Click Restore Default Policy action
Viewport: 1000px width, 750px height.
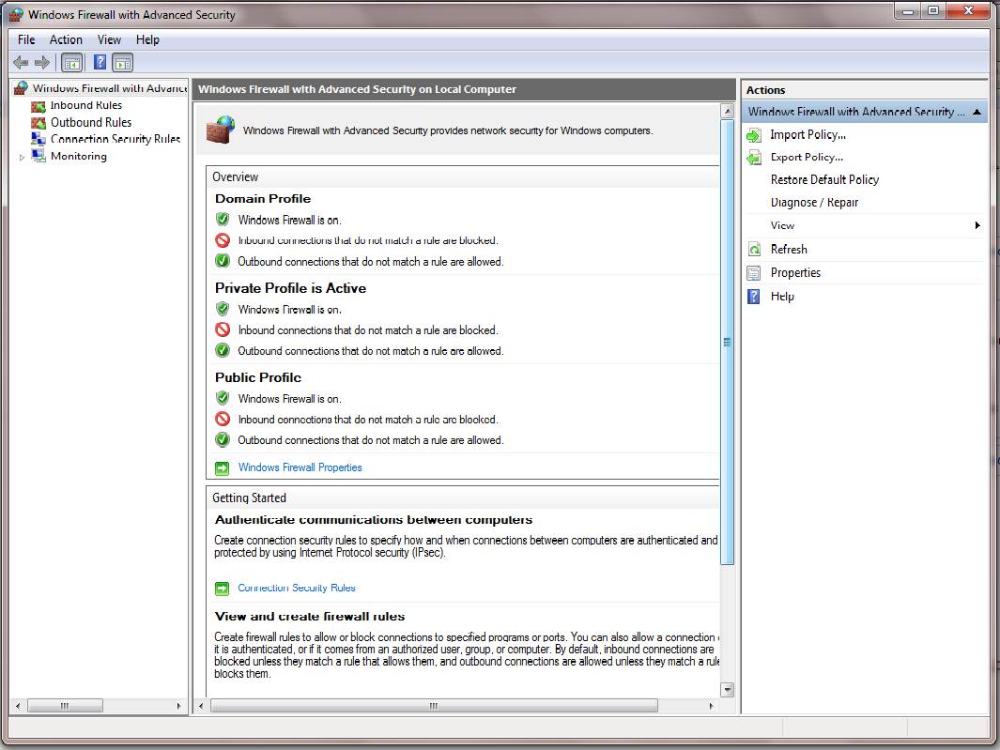coord(824,180)
